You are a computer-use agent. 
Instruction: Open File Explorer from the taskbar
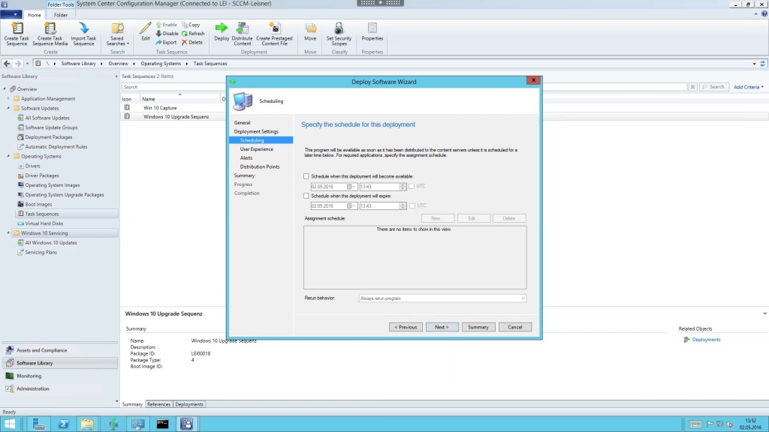[x=87, y=424]
